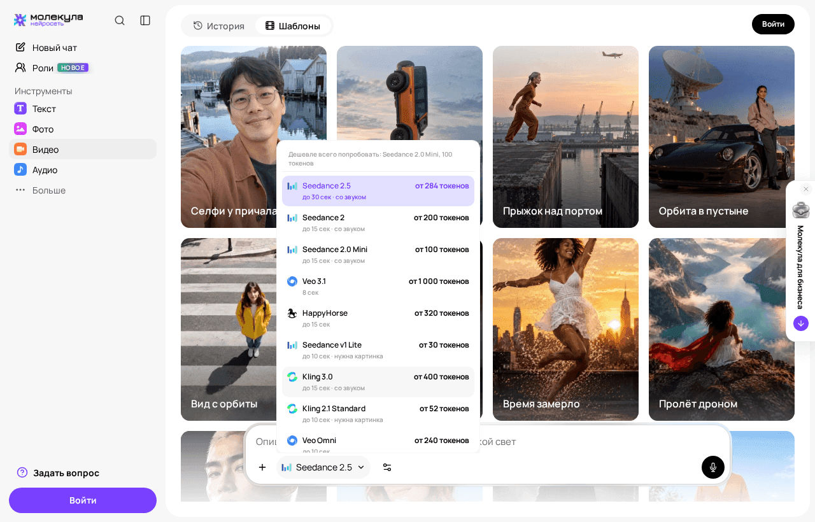This screenshot has width=815, height=522.
Task: Start a Новый чат
Action: [x=83, y=48]
